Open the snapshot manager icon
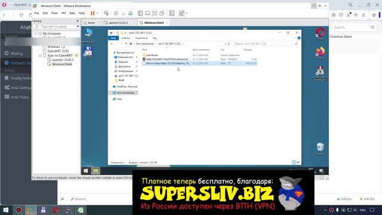Viewport: 382px width, 215px height. pos(130,13)
